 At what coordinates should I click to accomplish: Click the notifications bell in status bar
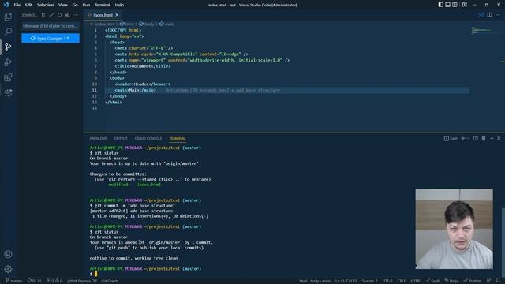coord(498,281)
